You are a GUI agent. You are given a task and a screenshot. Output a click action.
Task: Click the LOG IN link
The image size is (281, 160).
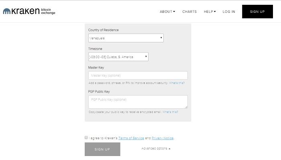229,12
